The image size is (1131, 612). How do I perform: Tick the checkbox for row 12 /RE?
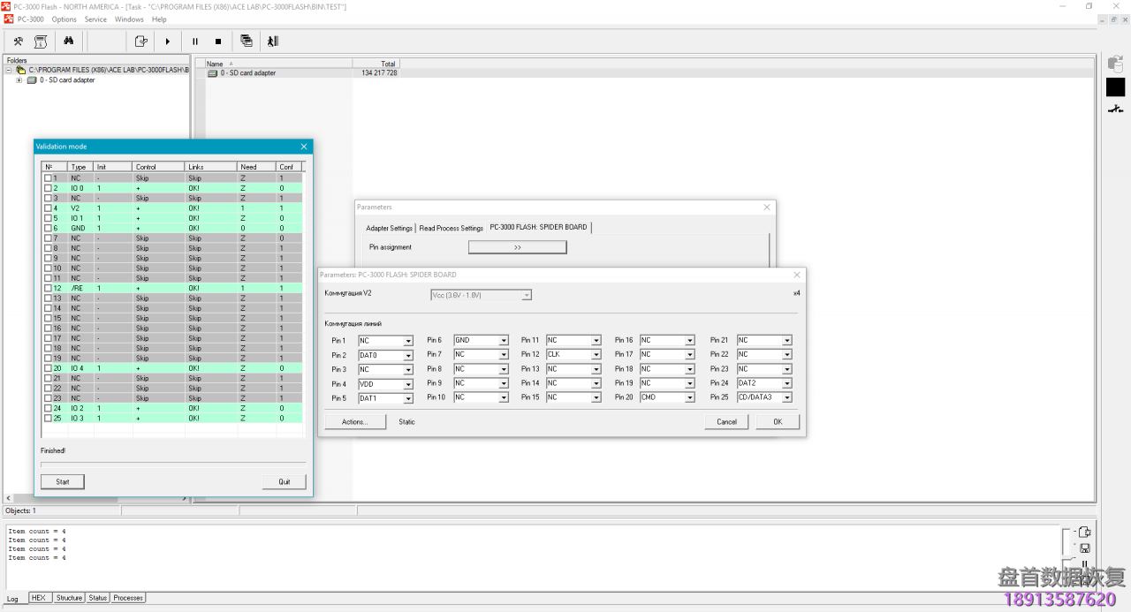(49, 288)
